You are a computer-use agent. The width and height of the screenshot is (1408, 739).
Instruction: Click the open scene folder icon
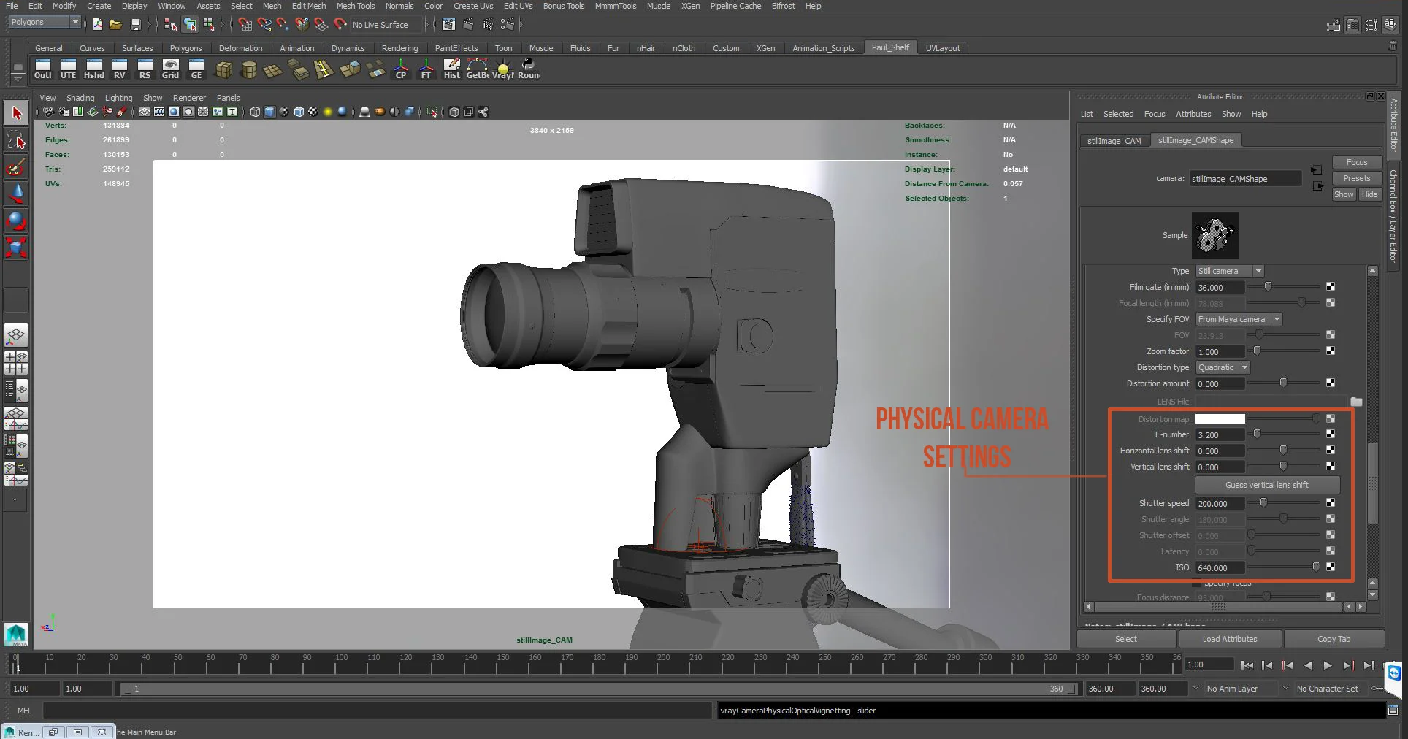click(115, 25)
